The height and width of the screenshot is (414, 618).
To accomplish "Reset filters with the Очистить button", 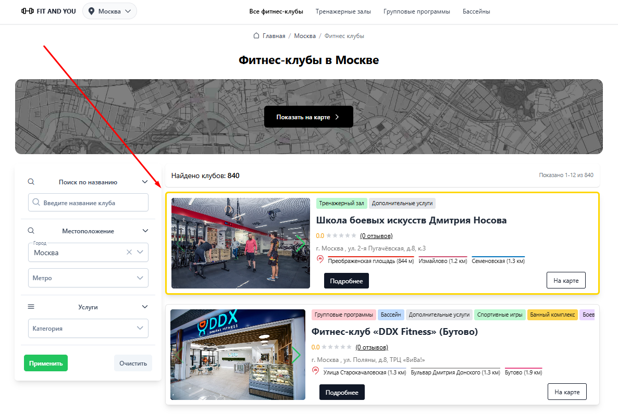I will tap(133, 363).
